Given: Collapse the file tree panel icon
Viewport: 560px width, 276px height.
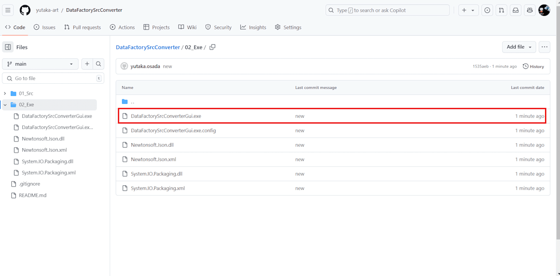Looking at the screenshot, I should tap(8, 47).
